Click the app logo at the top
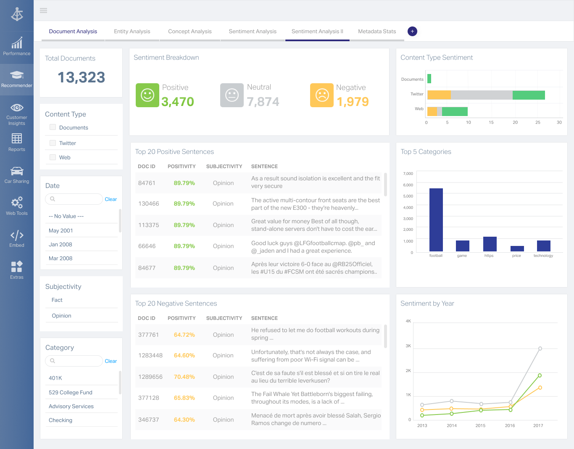 tap(17, 14)
